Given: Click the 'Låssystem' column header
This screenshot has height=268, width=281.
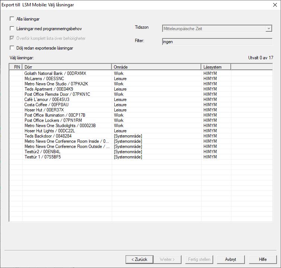Looking at the screenshot, I should (215, 67).
